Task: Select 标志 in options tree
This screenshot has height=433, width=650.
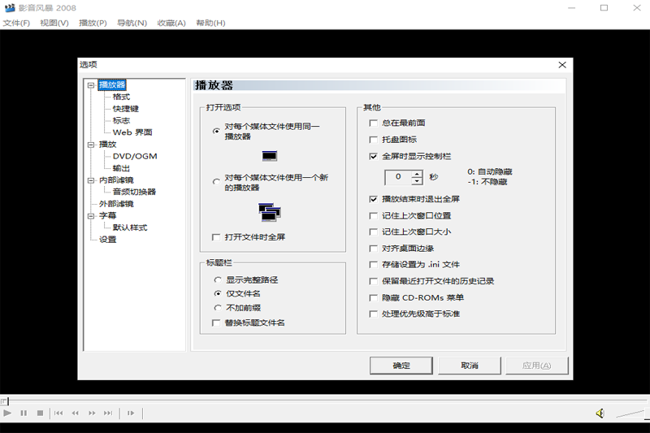Action: click(x=121, y=120)
